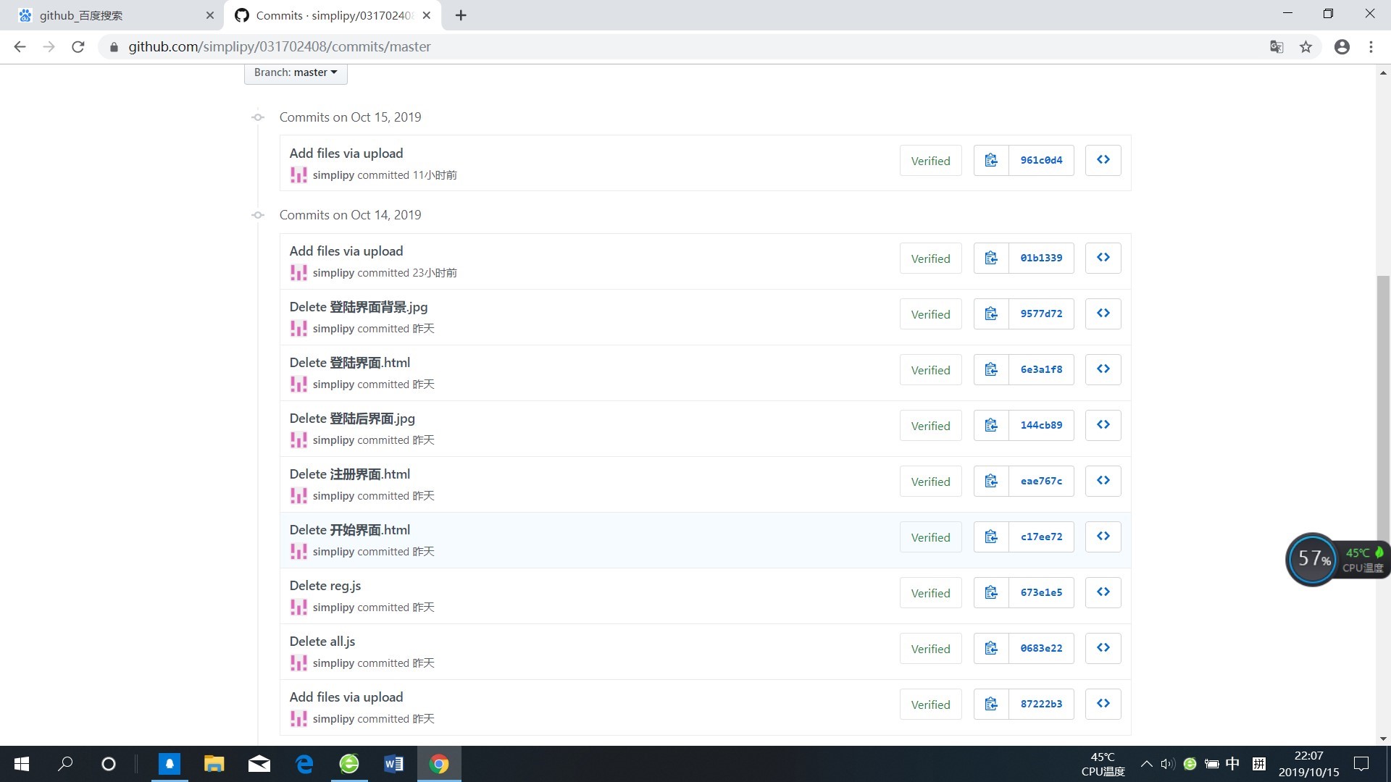Copy full SHA for commit c17ee72

click(x=990, y=537)
